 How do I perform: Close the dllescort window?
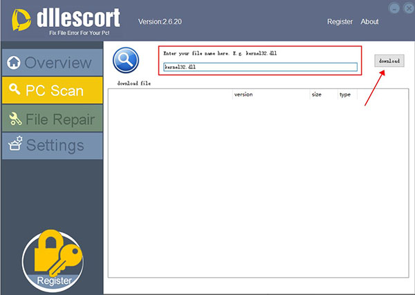tap(406, 8)
